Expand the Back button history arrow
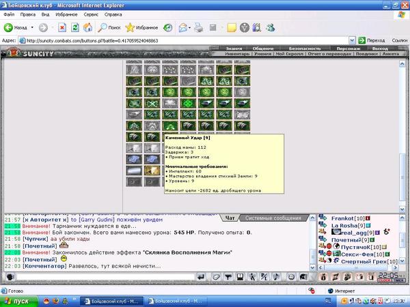The width and height of the screenshot is (410, 307). [32, 27]
